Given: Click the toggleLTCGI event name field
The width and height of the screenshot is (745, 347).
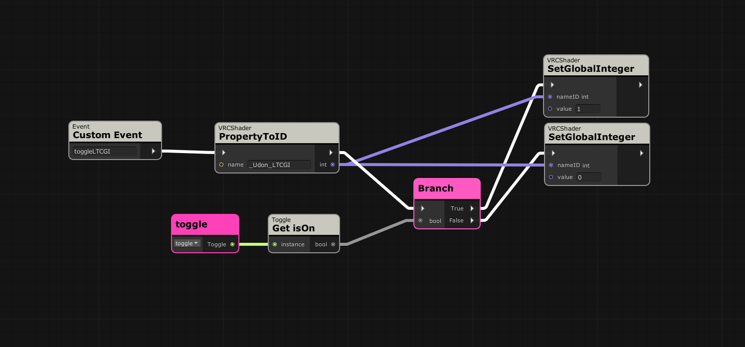Looking at the screenshot, I should tap(105, 151).
